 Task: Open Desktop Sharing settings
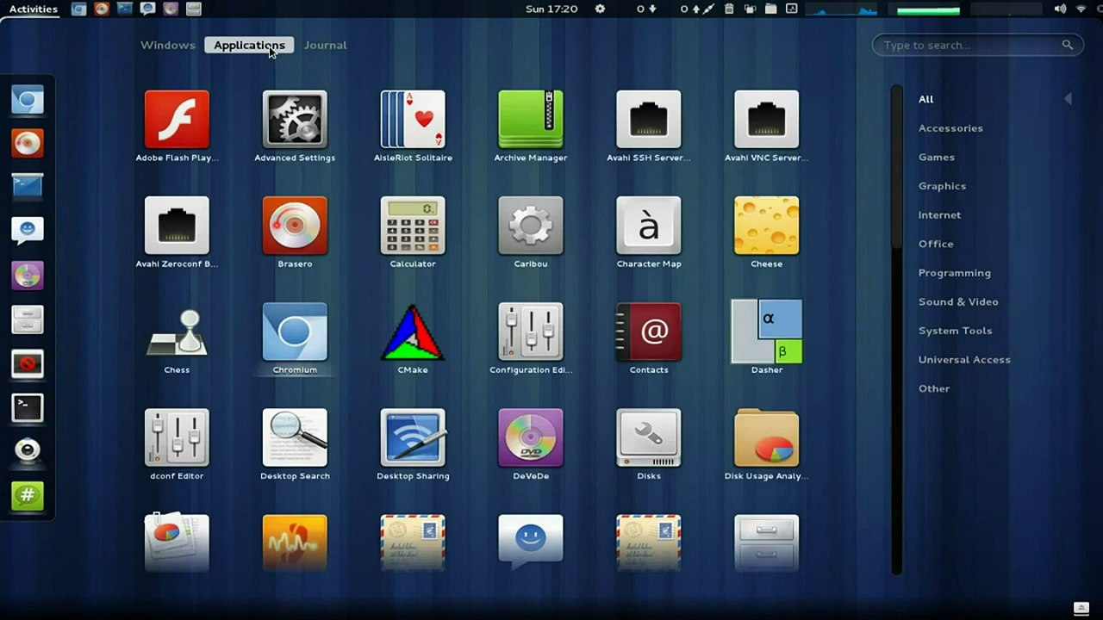[413, 444]
